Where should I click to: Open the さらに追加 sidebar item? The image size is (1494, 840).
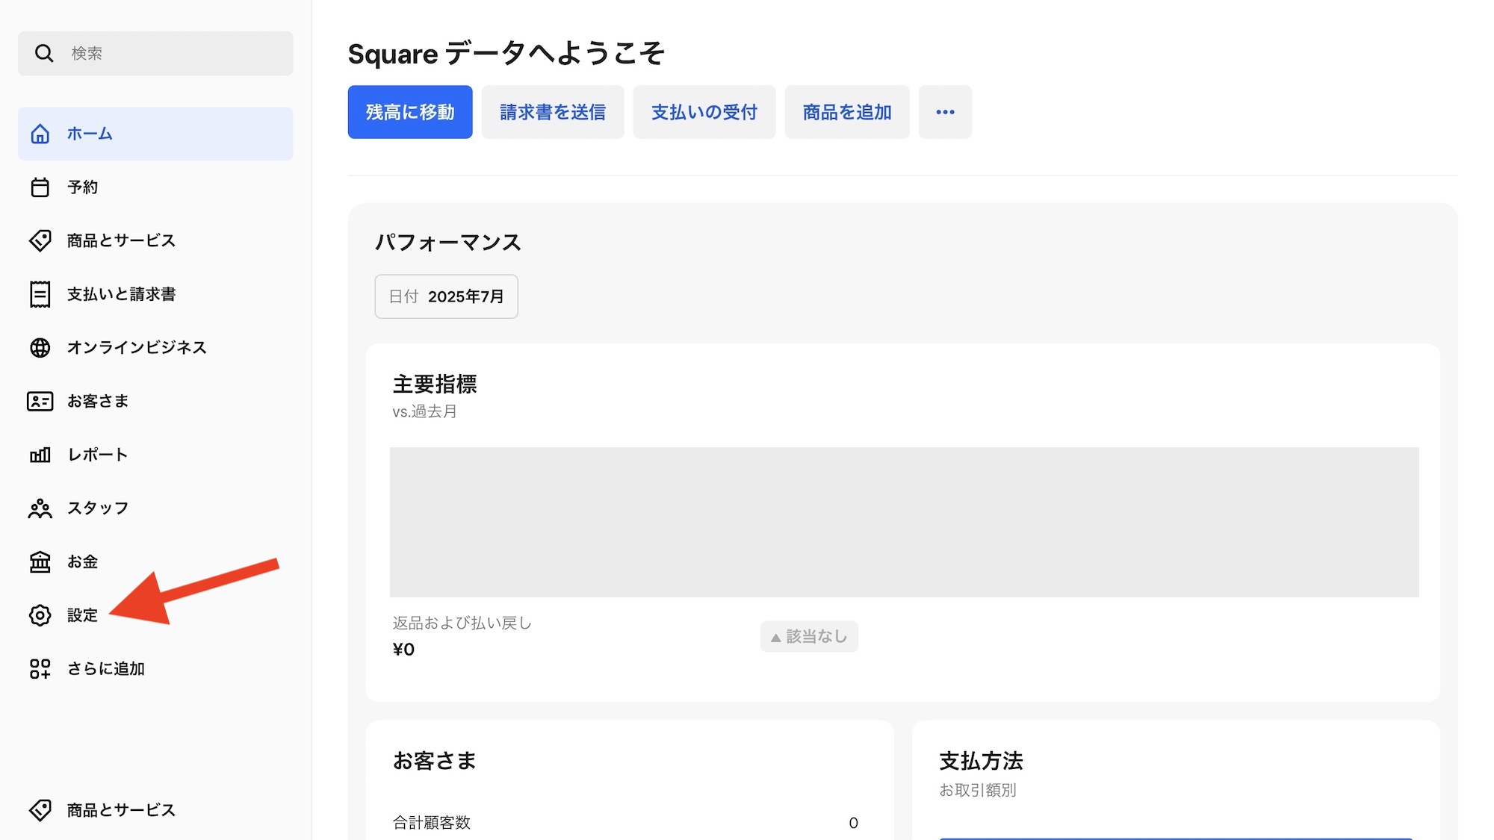(x=155, y=669)
